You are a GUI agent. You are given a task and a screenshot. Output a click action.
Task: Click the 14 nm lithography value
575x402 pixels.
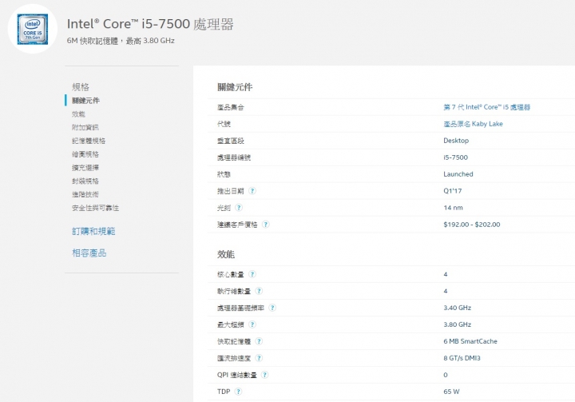[x=454, y=208]
